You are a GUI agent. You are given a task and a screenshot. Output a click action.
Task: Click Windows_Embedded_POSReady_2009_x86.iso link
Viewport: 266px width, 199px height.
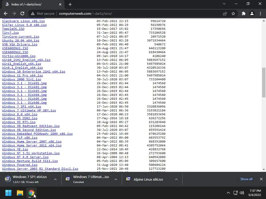[x=37, y=134]
